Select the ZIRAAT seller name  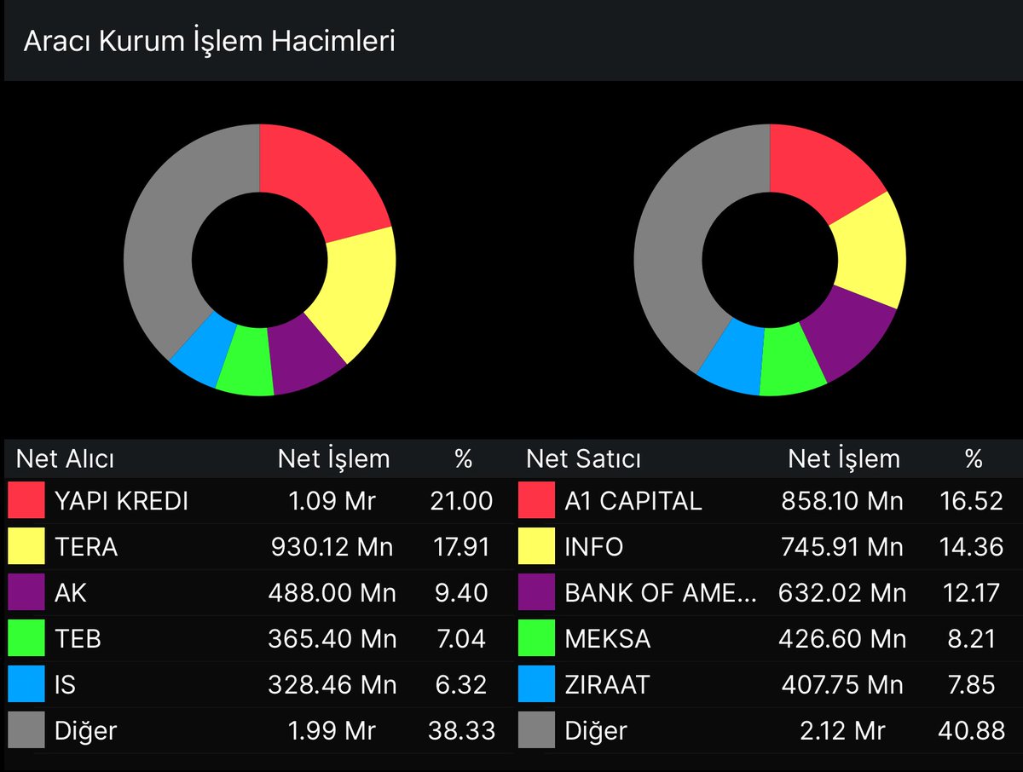607,685
